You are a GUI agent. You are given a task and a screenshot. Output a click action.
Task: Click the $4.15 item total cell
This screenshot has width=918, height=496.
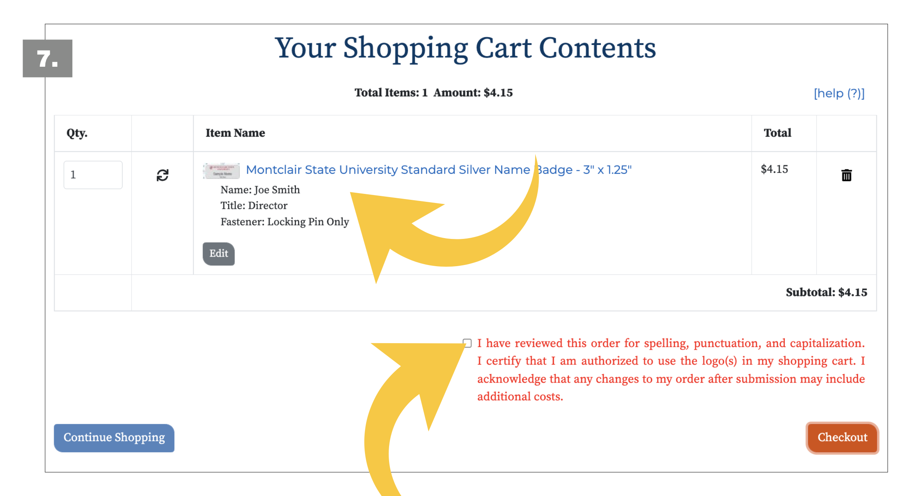click(774, 169)
